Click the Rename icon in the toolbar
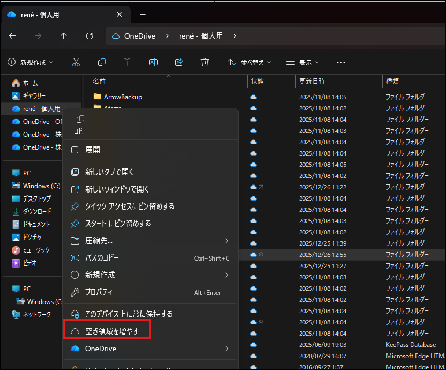Viewport: 446px width, 370px height. (x=153, y=62)
